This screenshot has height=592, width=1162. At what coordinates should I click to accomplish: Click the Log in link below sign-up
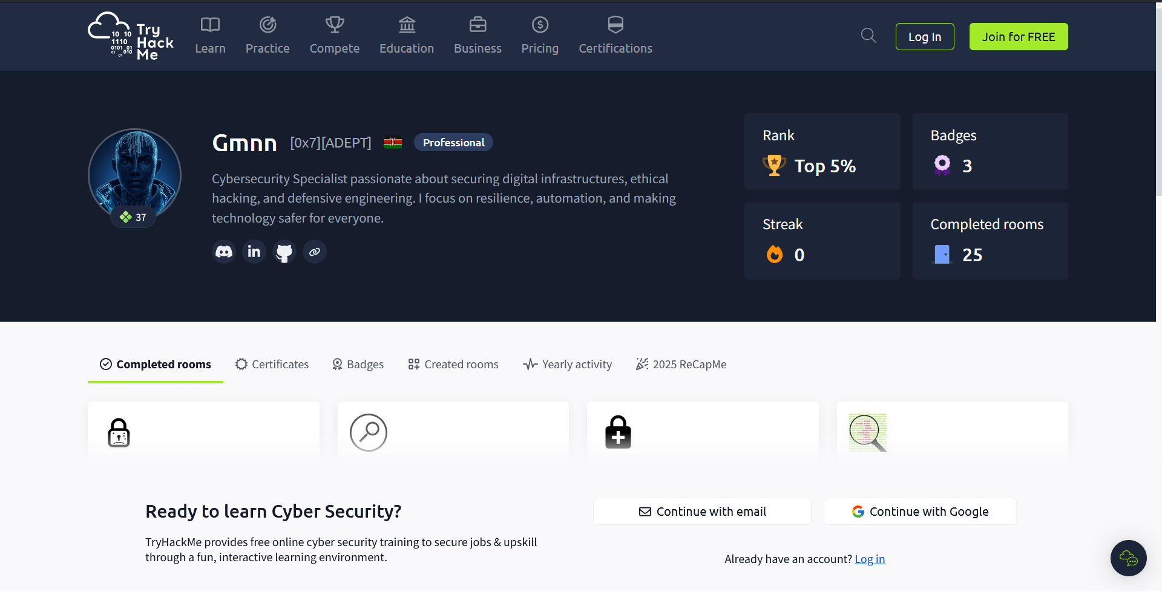(870, 559)
